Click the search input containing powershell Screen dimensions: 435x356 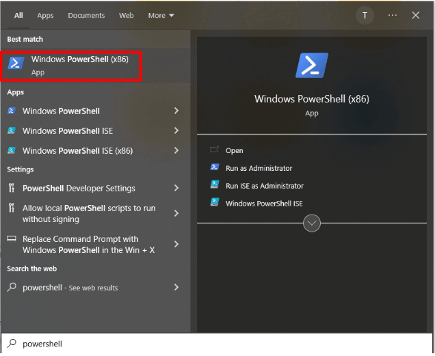point(217,344)
